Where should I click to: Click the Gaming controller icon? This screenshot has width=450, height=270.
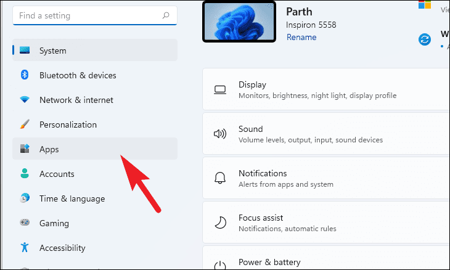[x=25, y=223]
